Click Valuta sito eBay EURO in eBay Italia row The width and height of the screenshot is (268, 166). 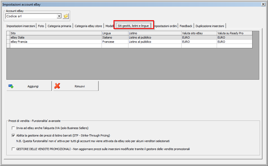(x=199, y=37)
